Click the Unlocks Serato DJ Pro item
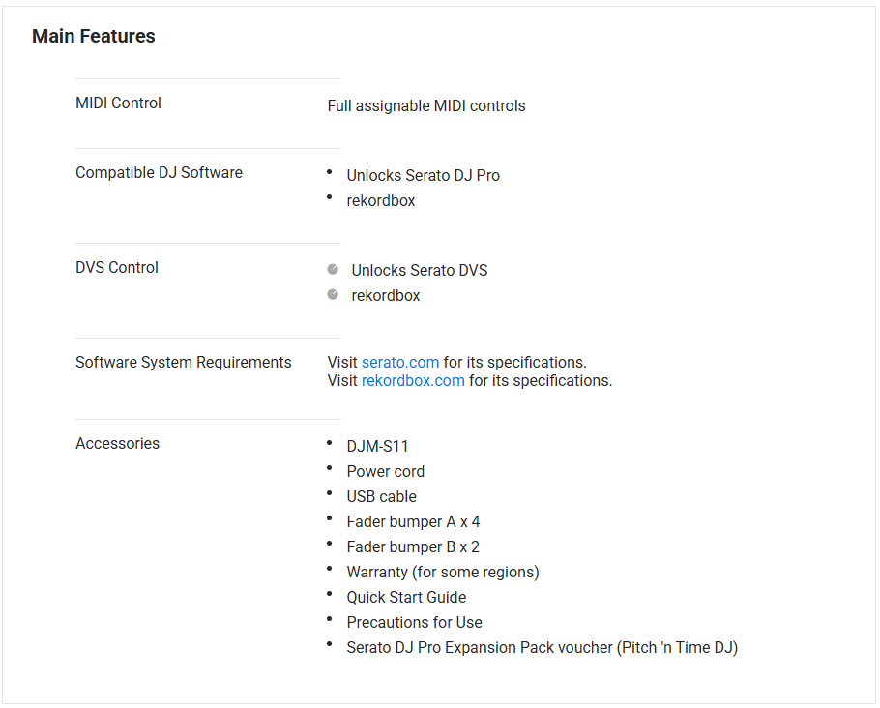Screen dimensions: 880x708 pyautogui.click(x=424, y=176)
